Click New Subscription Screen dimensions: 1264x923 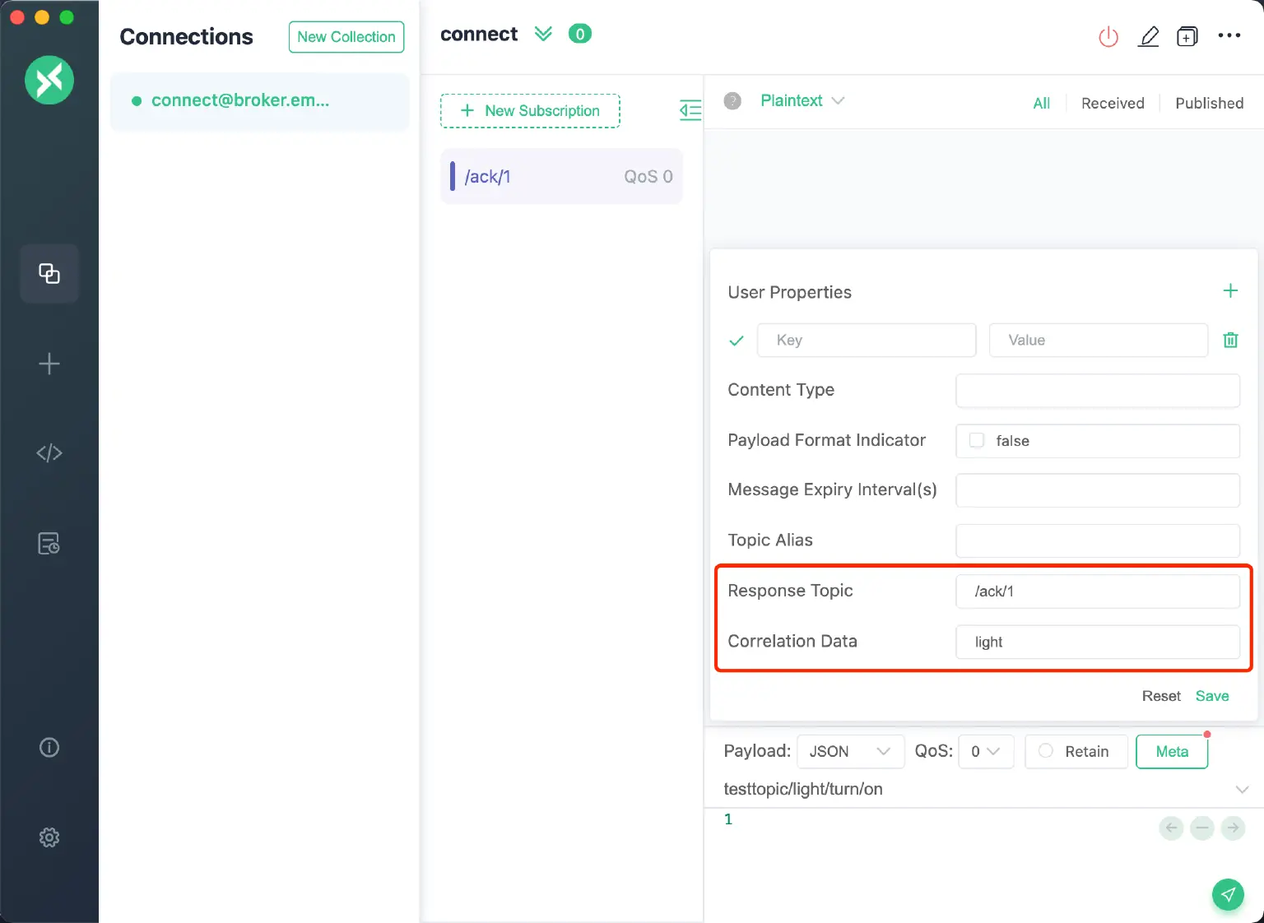pyautogui.click(x=530, y=110)
